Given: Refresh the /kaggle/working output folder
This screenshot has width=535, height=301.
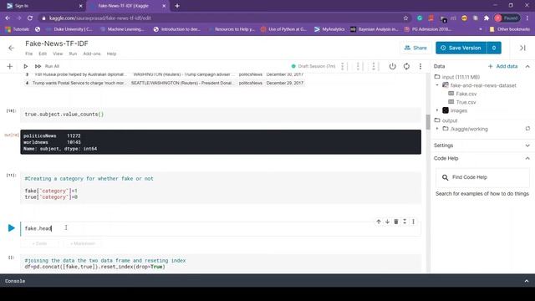Looking at the screenshot, I should point(527,129).
